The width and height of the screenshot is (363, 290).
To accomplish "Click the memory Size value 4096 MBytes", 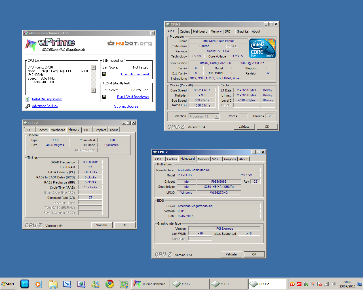I will [x=55, y=145].
